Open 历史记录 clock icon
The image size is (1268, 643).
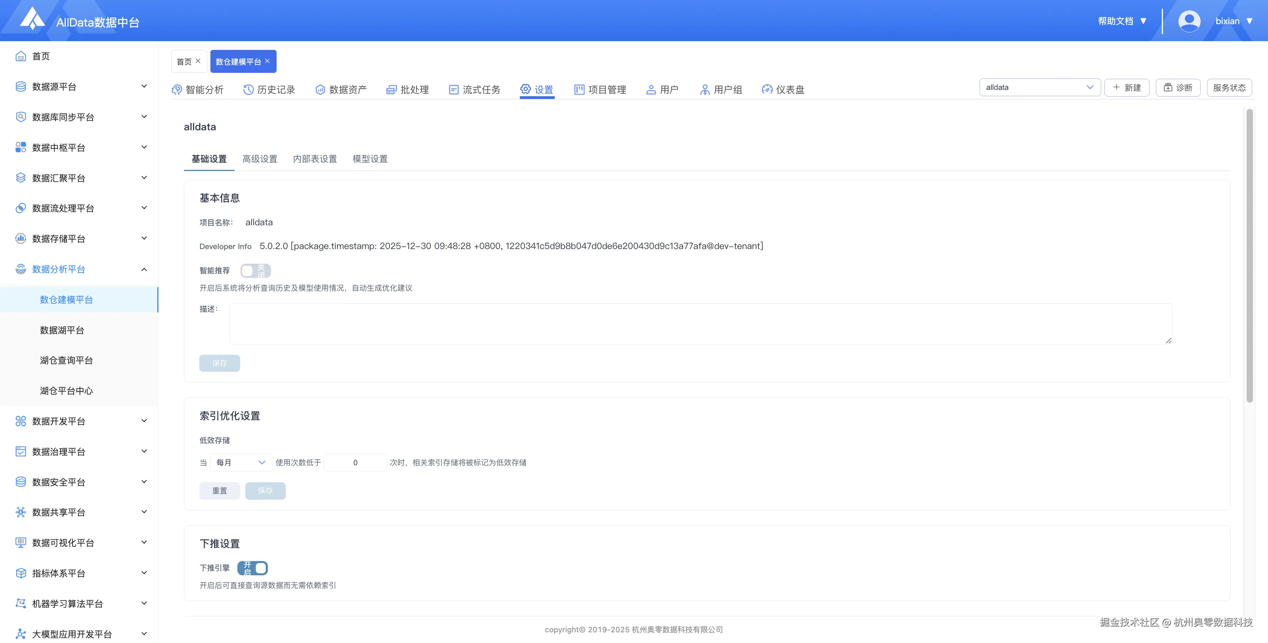248,89
